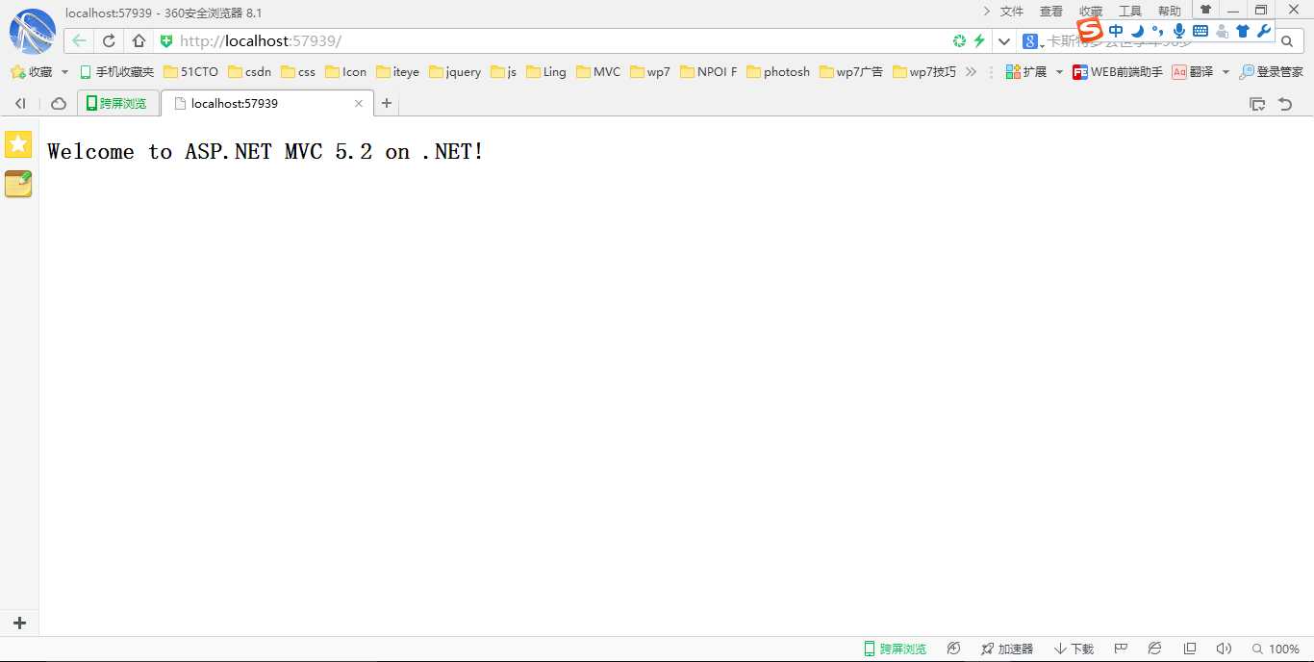The image size is (1314, 662).
Task: Open a new tab with plus
Action: tap(387, 103)
